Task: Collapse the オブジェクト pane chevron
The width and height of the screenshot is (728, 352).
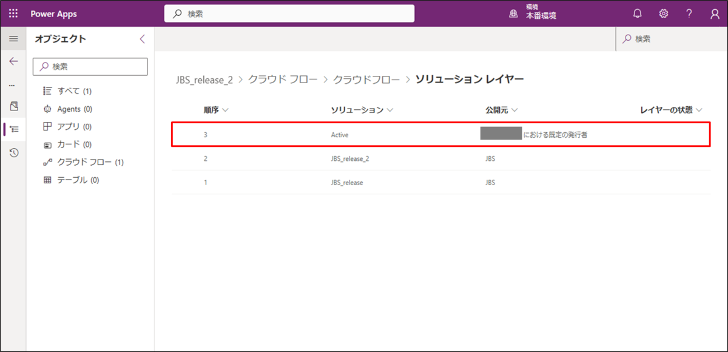Action: pos(142,39)
